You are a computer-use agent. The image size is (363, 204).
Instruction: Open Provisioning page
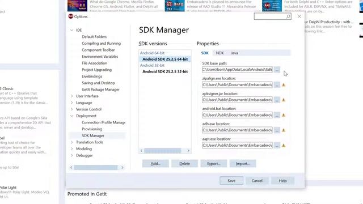coord(92,129)
